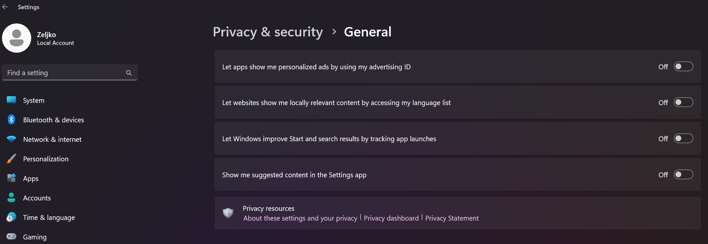
Task: Enable suggested content in Settings app toggle
Action: (x=683, y=174)
